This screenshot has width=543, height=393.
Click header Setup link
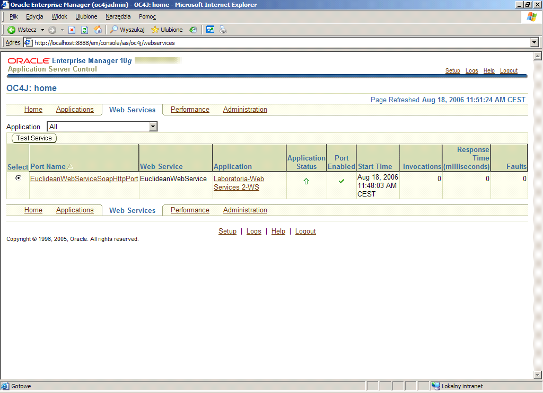453,70
